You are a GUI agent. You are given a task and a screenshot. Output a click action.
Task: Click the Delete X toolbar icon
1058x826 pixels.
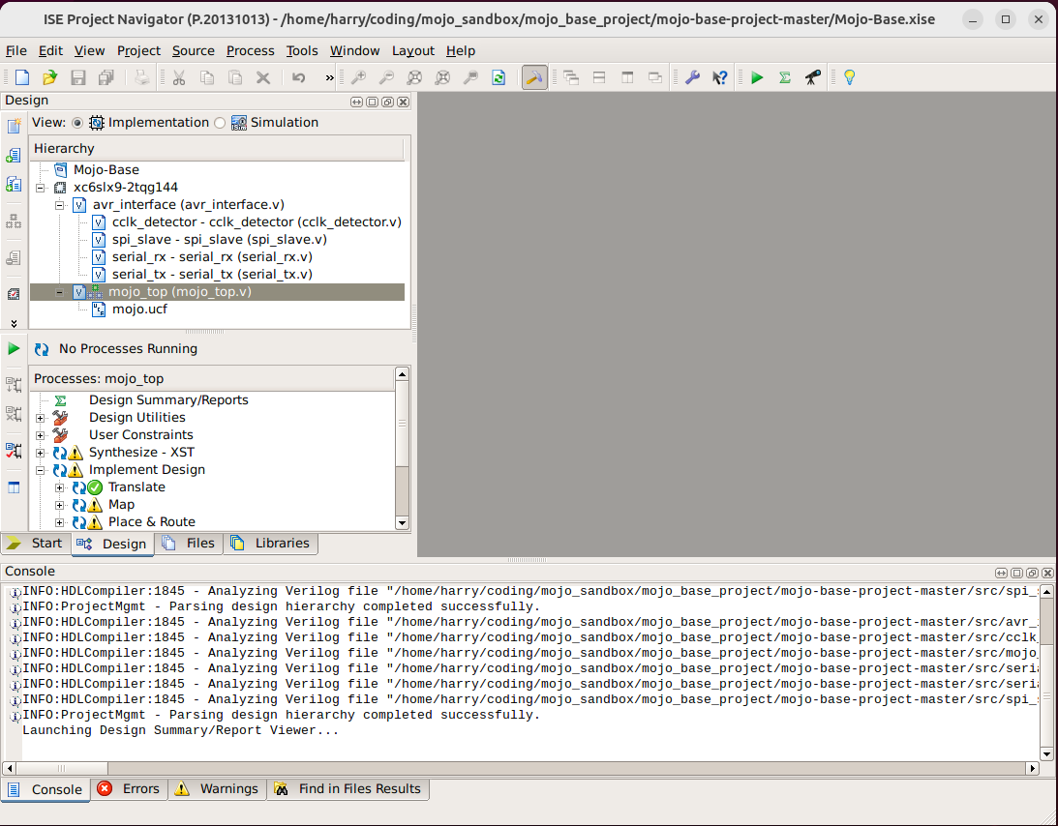(x=263, y=77)
